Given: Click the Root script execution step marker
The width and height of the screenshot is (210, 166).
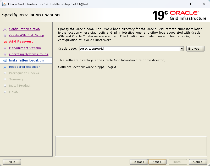Looking at the screenshot, I should coord(5,67).
